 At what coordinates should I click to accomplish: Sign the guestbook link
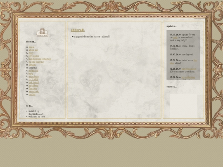click(x=34, y=92)
